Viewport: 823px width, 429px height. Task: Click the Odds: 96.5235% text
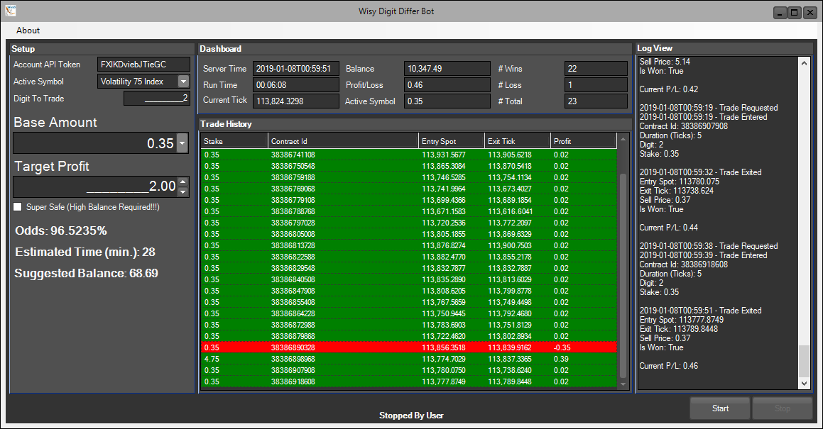61,230
